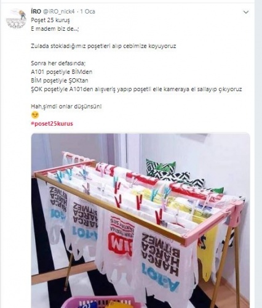The width and height of the screenshot is (262, 308).
Task: Select the 'Poşet 25 kuruş' text line
Action: [50, 20]
